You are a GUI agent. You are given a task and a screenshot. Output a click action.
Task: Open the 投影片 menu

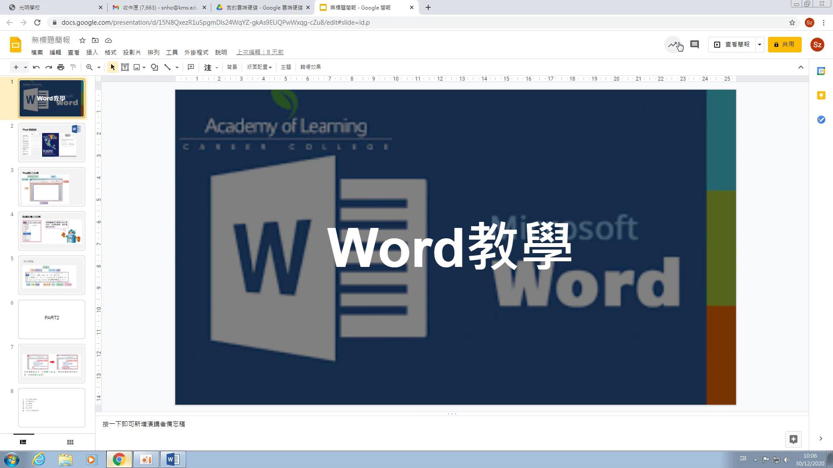point(132,52)
